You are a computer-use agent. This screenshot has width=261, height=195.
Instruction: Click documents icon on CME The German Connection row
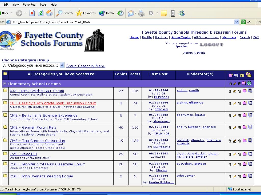click(x=250, y=140)
